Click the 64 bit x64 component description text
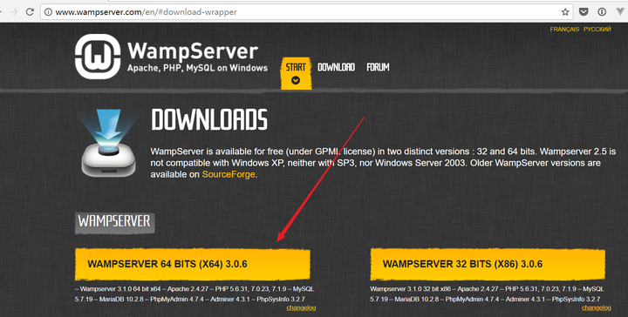Image resolution: width=628 pixels, height=317 pixels. [x=195, y=293]
